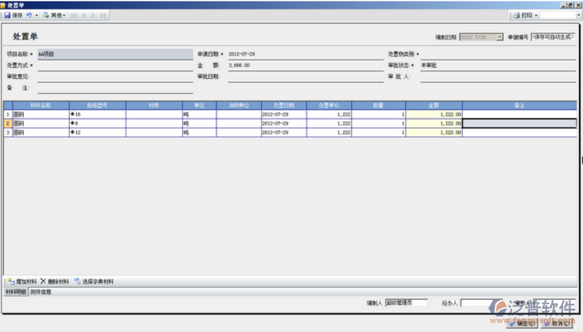Click the Save (保存) toolbar icon
This screenshot has width=583, height=332.
coord(7,15)
